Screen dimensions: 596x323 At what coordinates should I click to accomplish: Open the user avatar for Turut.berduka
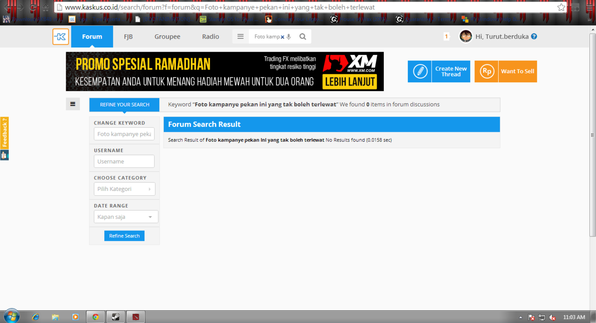point(466,36)
